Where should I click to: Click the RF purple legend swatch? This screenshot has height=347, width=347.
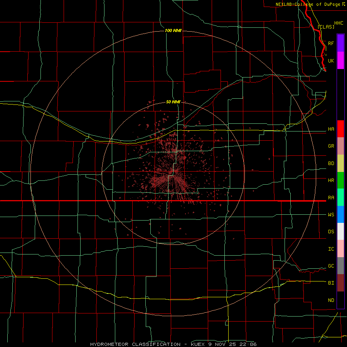(340, 43)
